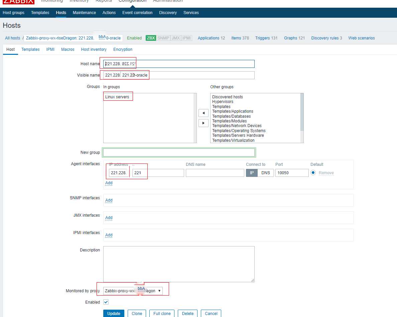Click the Port field showing 10050
This screenshot has width=397, height=317.
click(x=292, y=173)
